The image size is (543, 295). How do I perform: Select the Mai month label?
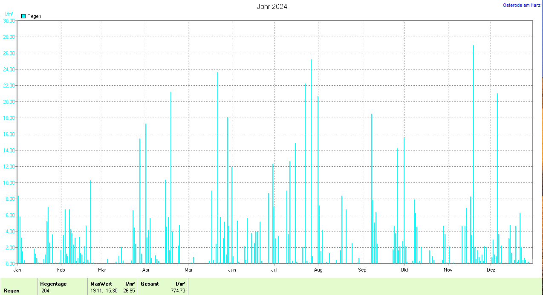click(x=188, y=270)
